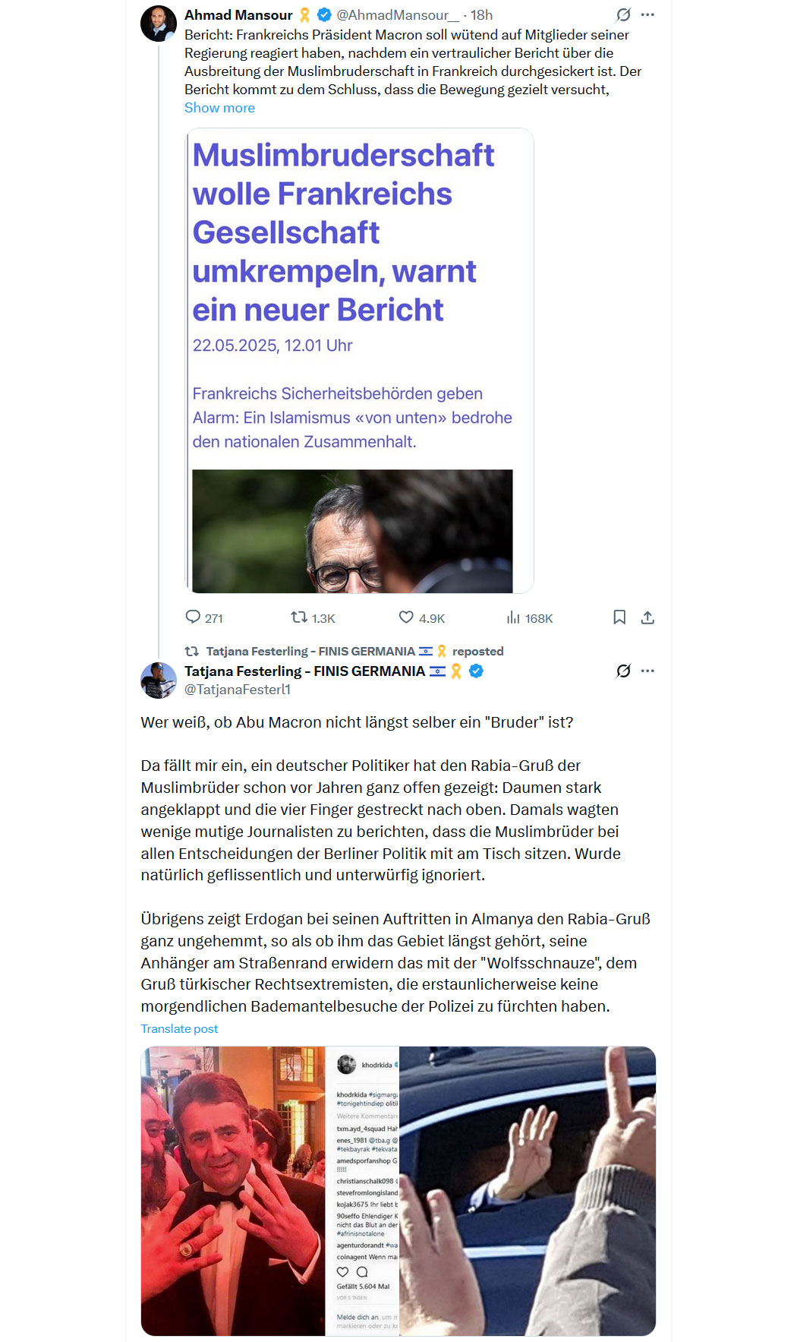Open Tatjana Festerling's profile avatar

coord(159,680)
